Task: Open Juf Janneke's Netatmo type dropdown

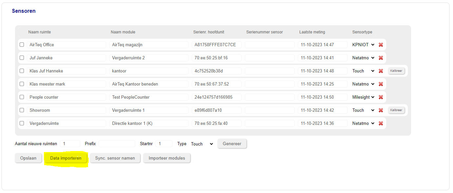Action: [363, 58]
